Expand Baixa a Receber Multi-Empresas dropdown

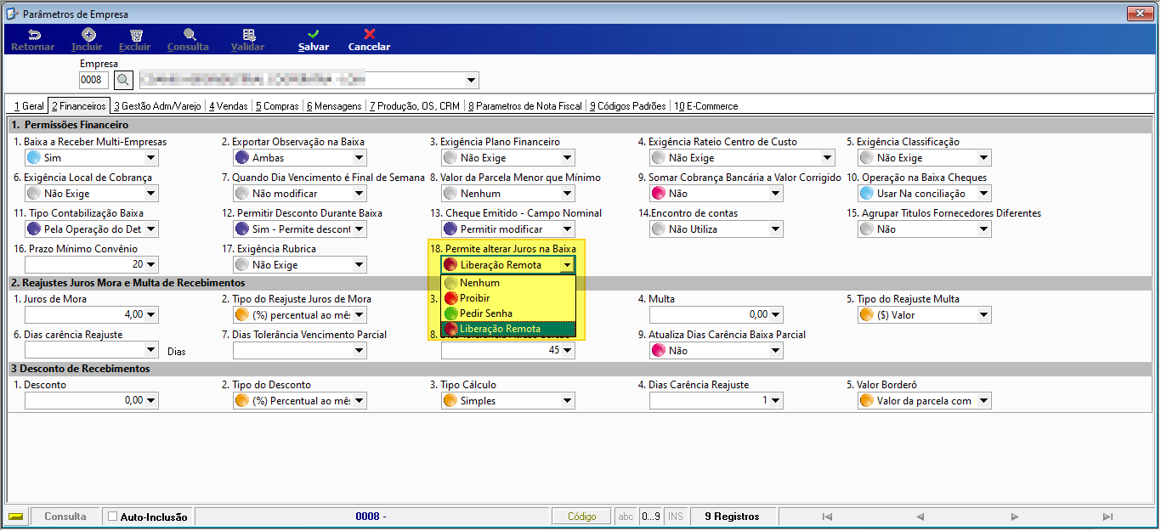(x=151, y=158)
